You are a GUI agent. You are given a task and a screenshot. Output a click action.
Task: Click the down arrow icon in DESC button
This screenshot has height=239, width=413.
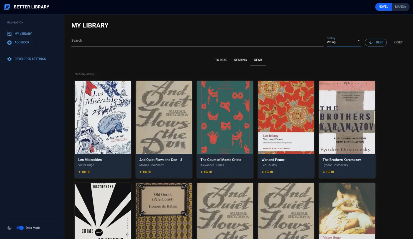coord(371,42)
